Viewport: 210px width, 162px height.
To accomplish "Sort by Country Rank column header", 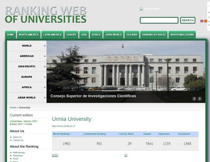I will point(126,134).
